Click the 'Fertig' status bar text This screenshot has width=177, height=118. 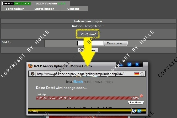click(34, 111)
